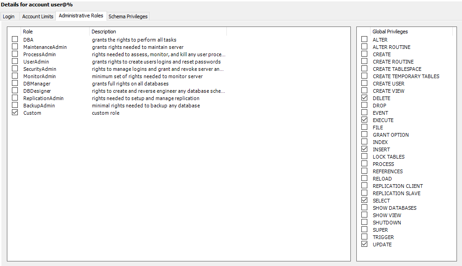
Task: Click the Global Privileges column header
Action: pyautogui.click(x=411, y=32)
